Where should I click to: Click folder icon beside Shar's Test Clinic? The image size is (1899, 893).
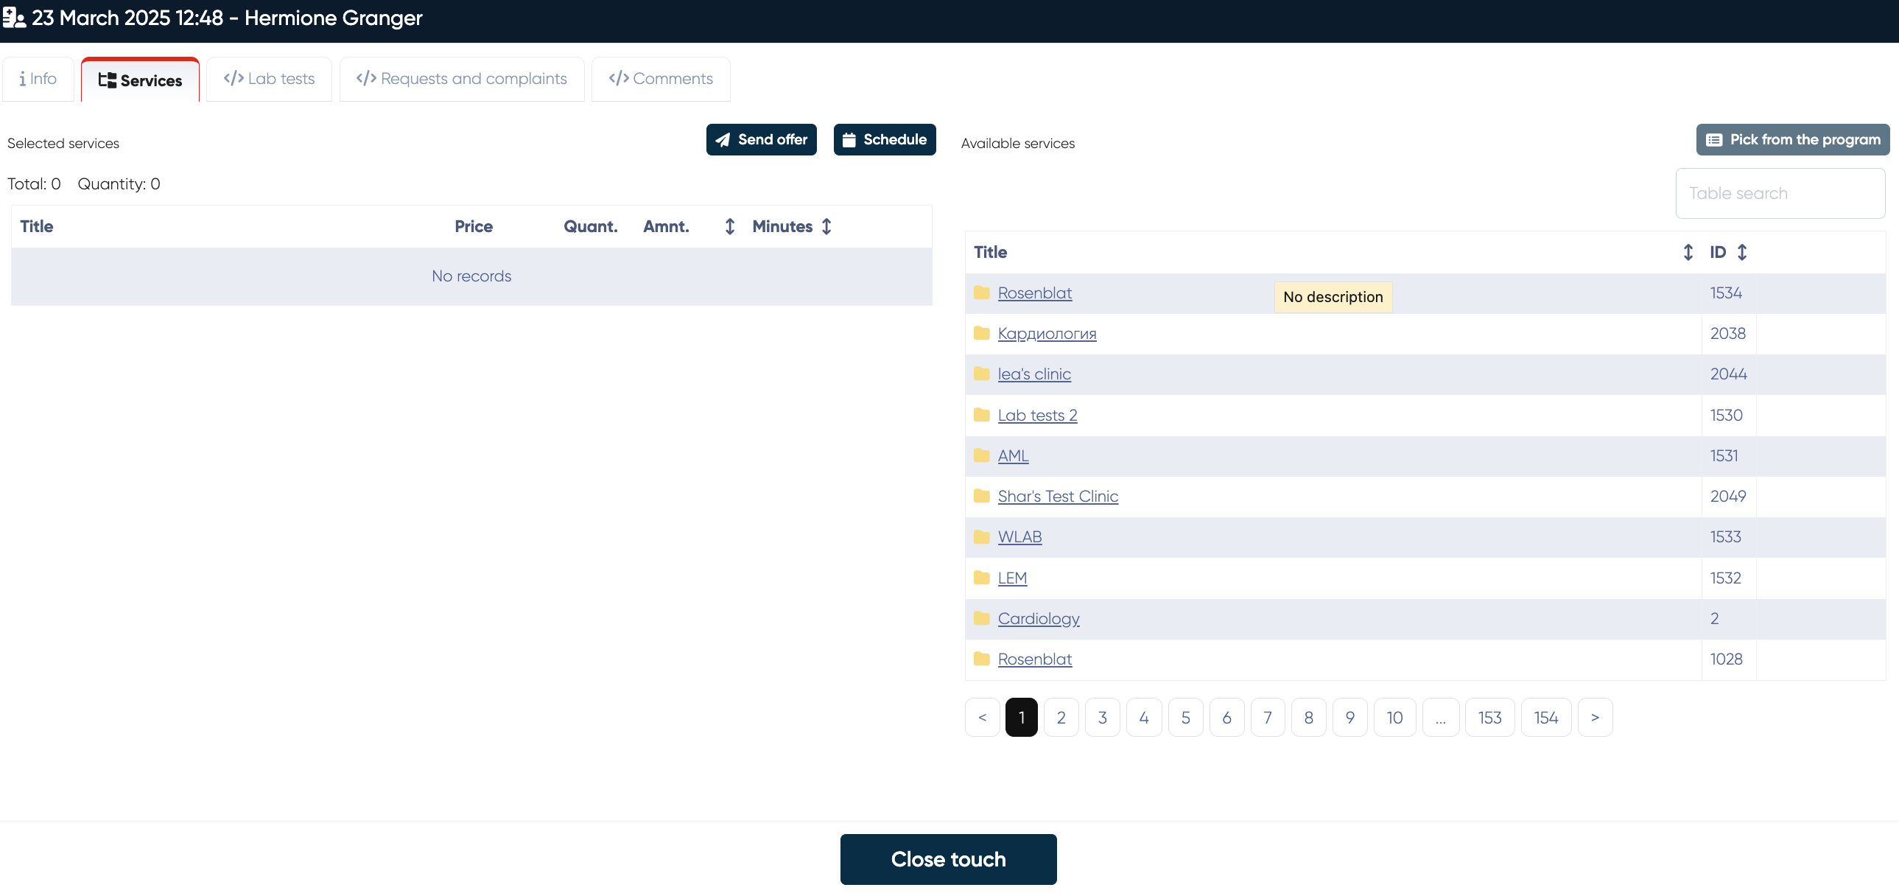pos(981,497)
